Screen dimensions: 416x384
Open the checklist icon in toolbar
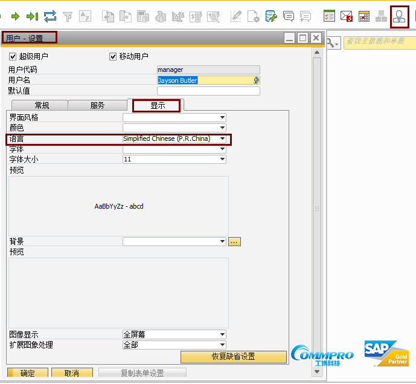(329, 16)
